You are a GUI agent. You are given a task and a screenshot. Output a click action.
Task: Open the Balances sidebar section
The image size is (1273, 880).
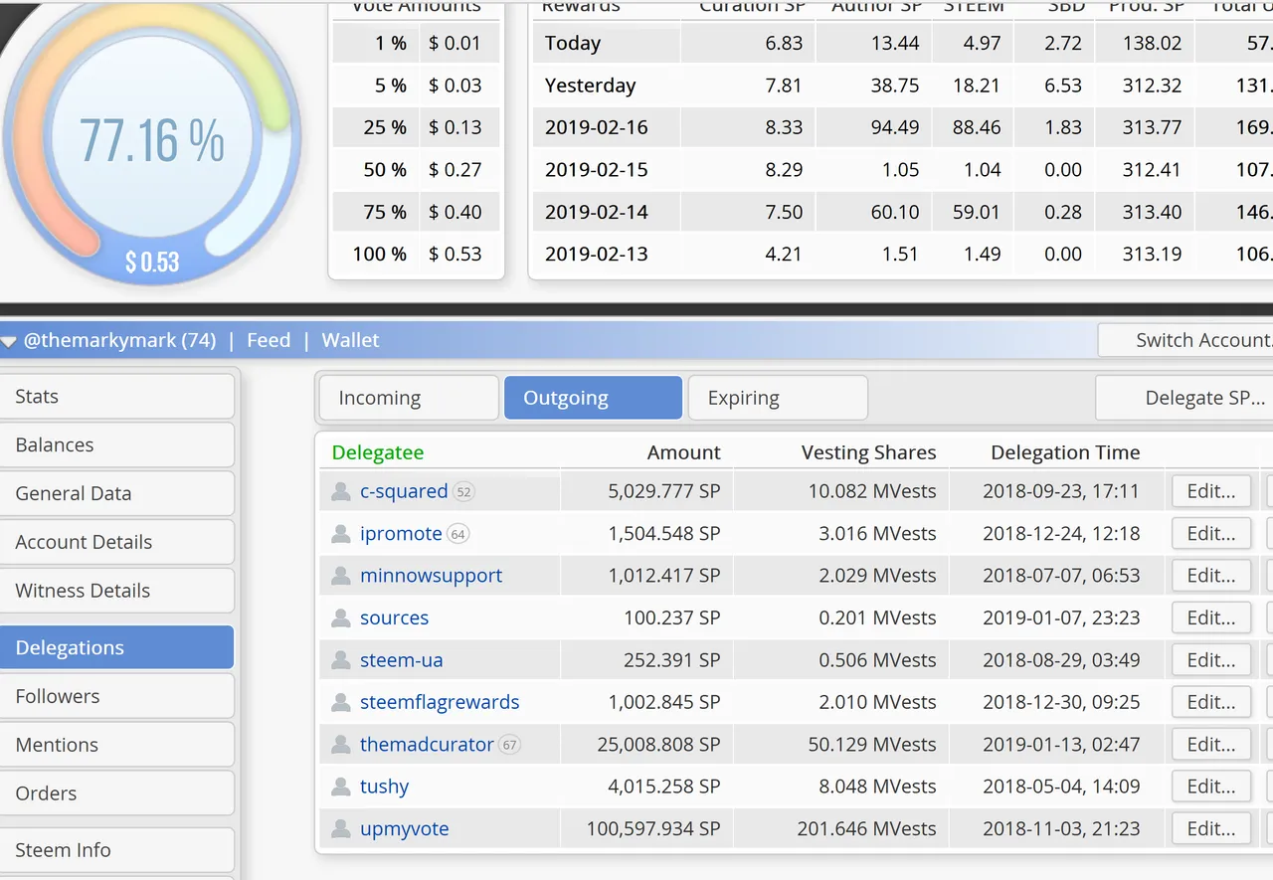(x=116, y=444)
